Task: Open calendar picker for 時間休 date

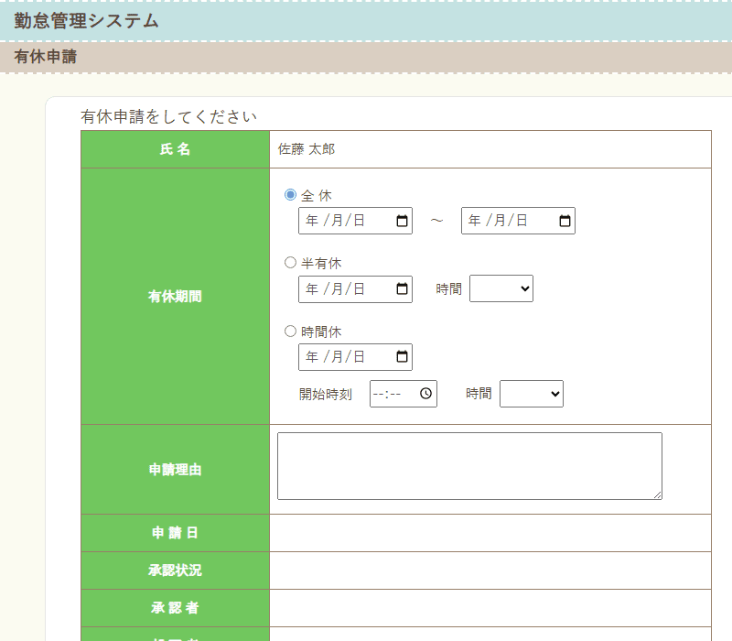Action: tap(402, 356)
